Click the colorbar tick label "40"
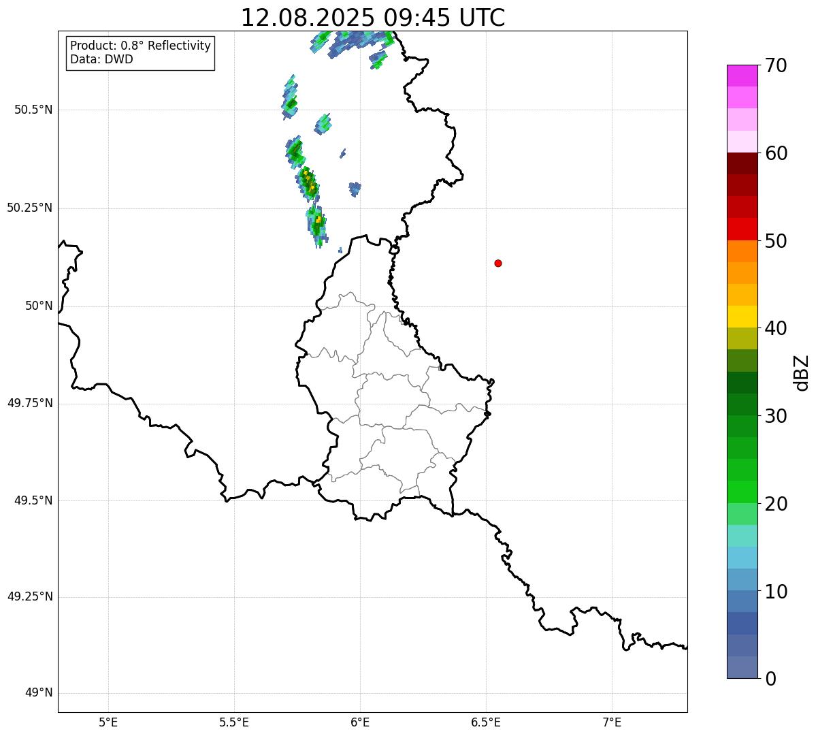The width and height of the screenshot is (818, 736). tap(776, 328)
